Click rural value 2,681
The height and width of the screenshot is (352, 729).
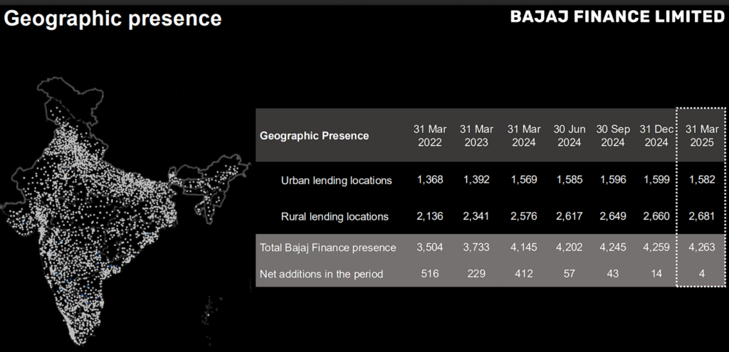click(702, 216)
